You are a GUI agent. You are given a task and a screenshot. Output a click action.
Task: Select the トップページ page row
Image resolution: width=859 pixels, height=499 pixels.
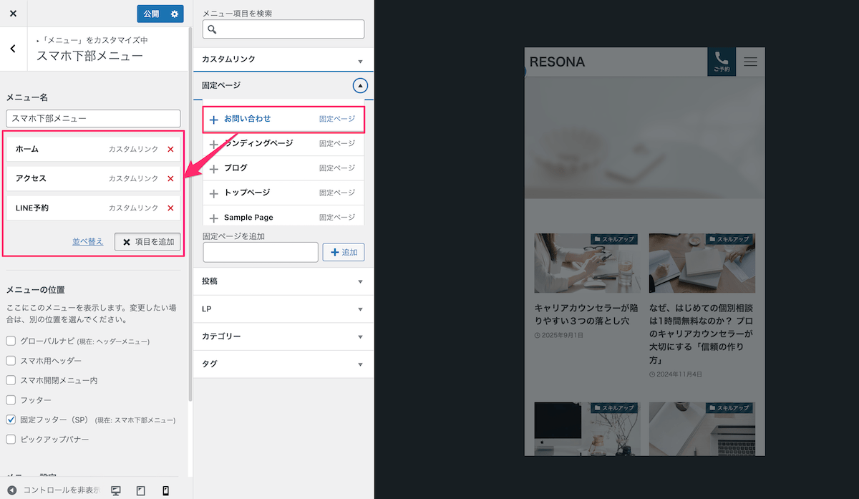click(283, 193)
